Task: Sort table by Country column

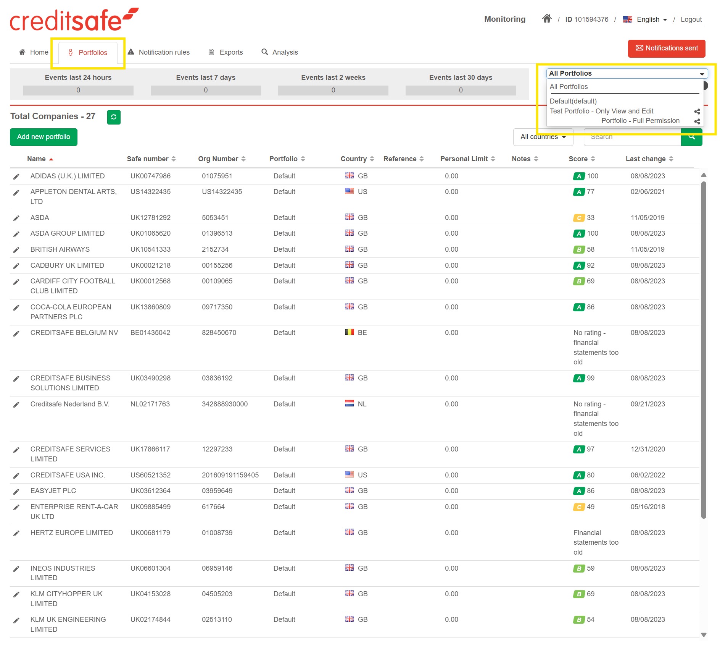Action: click(357, 159)
